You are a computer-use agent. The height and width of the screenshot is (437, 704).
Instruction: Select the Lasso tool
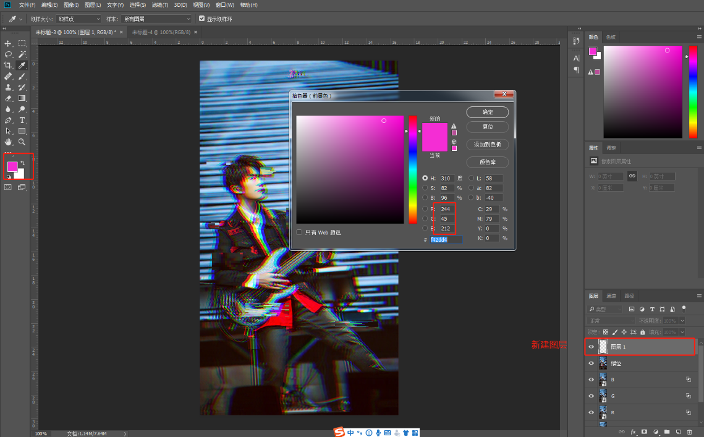pyautogui.click(x=8, y=54)
